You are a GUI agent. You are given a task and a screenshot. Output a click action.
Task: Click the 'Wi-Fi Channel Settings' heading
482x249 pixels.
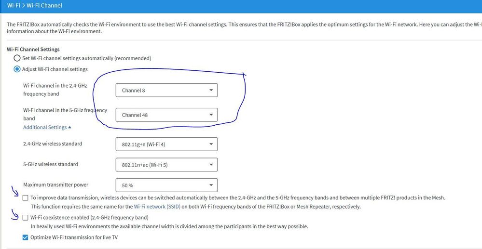point(33,49)
